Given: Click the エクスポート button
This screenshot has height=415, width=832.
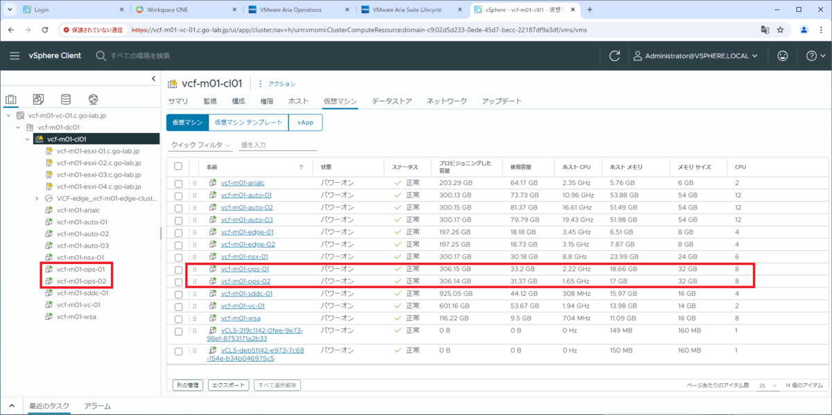Looking at the screenshot, I should tap(229, 385).
